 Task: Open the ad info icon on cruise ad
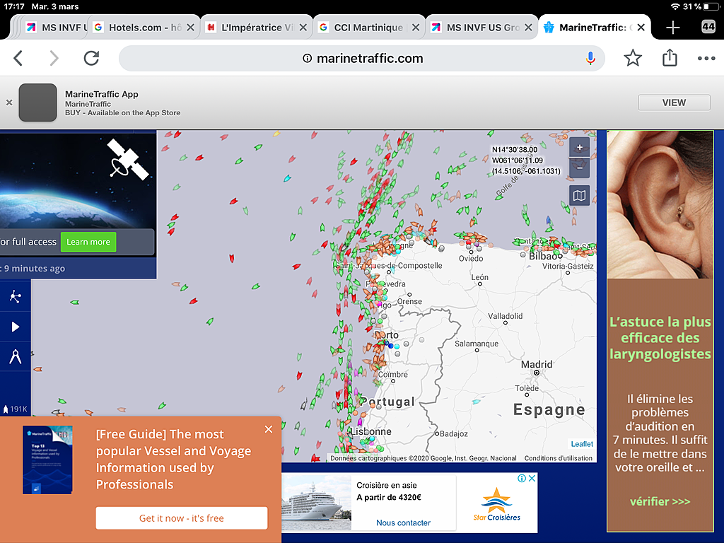click(x=522, y=479)
